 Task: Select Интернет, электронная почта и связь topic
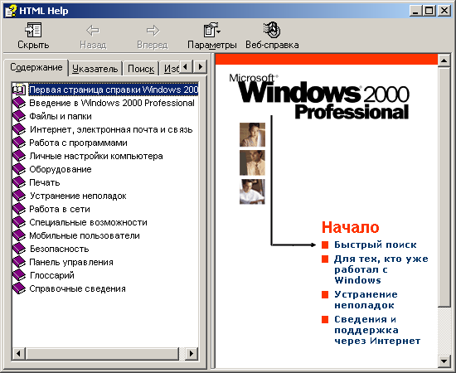click(111, 129)
